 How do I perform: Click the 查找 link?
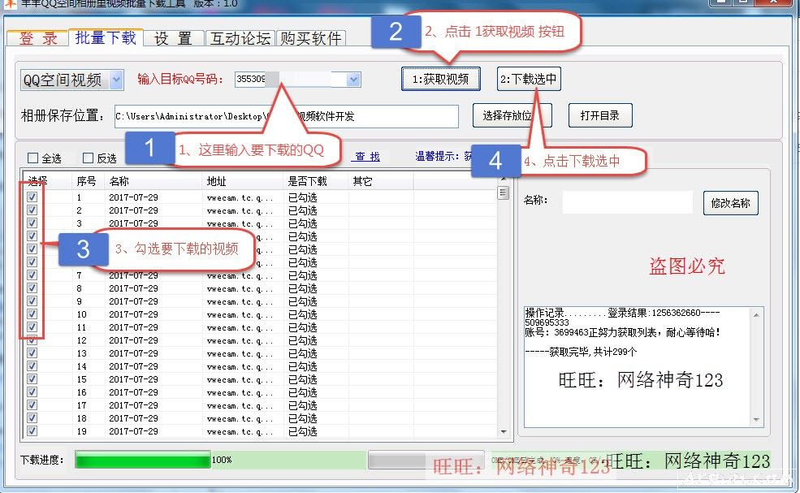pyautogui.click(x=367, y=157)
